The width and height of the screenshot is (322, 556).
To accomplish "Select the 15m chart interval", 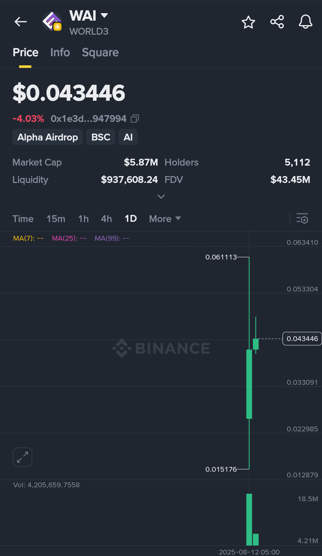I will pos(56,219).
